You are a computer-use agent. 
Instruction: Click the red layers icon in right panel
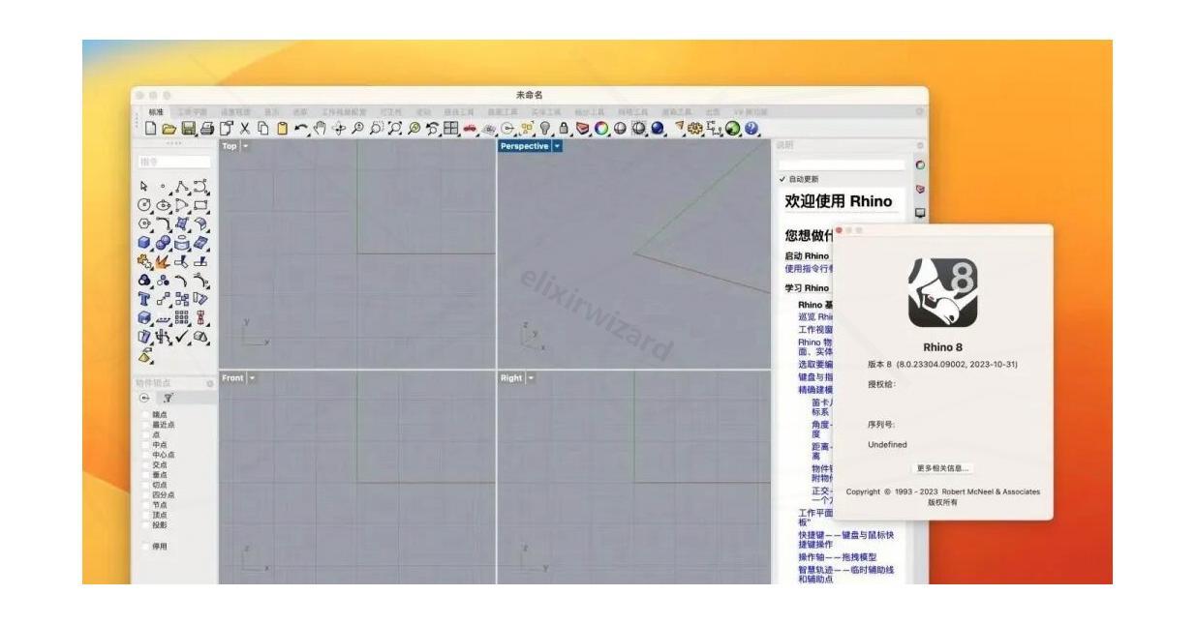pyautogui.click(x=919, y=189)
